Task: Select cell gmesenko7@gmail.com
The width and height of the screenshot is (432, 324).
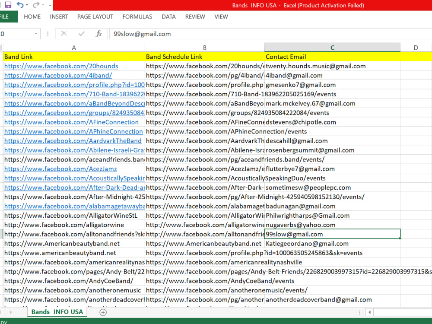Action: click(x=332, y=85)
